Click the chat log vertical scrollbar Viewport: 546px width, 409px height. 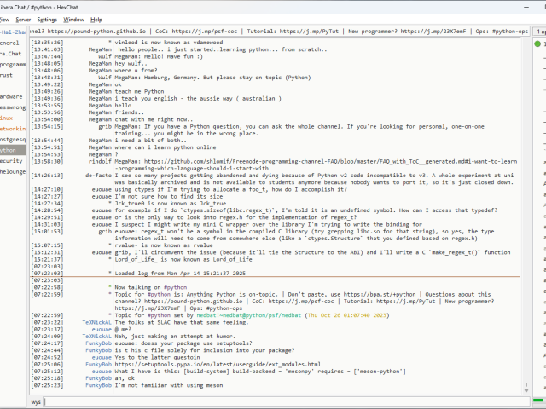click(527, 213)
